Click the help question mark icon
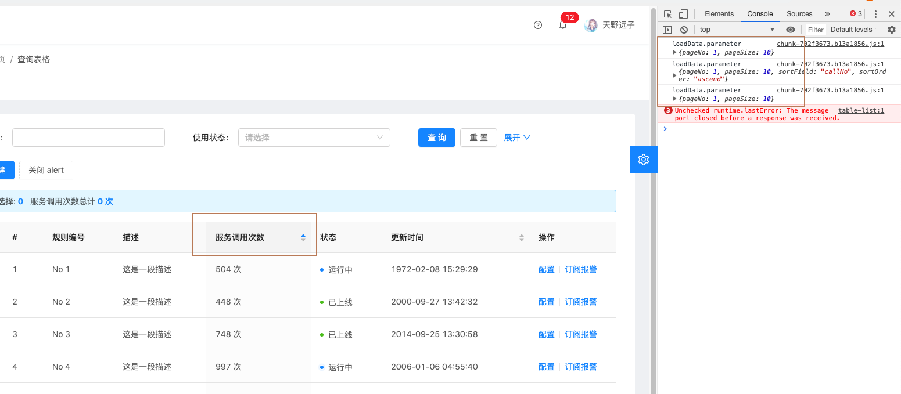901x394 pixels. pos(537,24)
